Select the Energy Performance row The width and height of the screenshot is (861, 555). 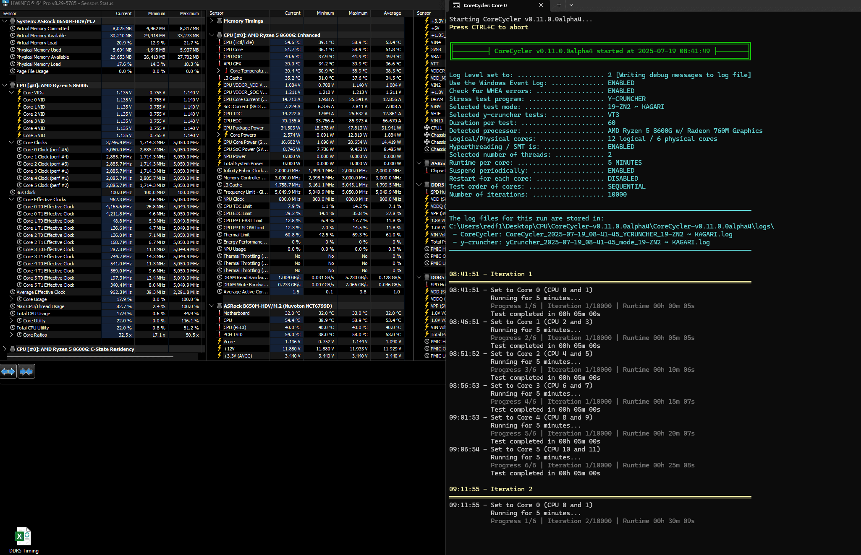(306, 242)
